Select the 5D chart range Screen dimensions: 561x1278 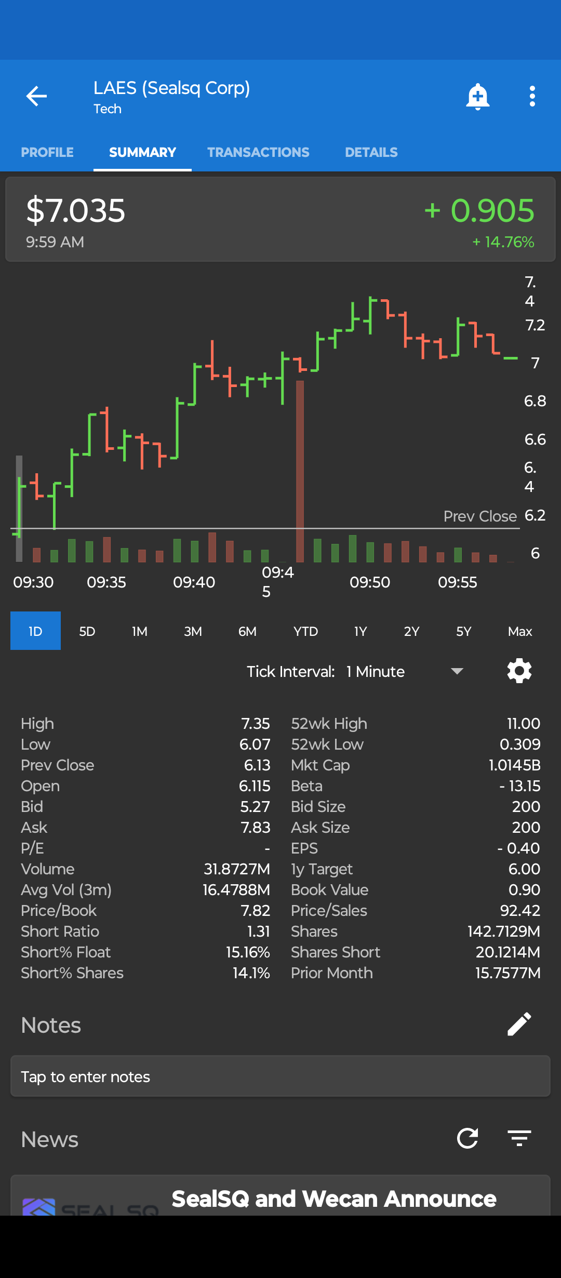coord(87,631)
